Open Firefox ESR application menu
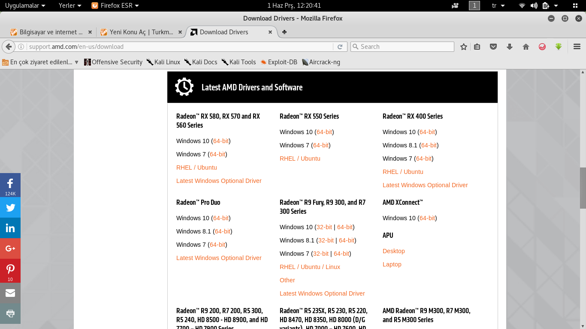 tap(115, 6)
